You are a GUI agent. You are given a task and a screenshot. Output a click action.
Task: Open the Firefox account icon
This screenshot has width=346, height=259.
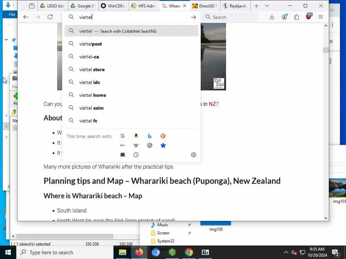(x=285, y=17)
